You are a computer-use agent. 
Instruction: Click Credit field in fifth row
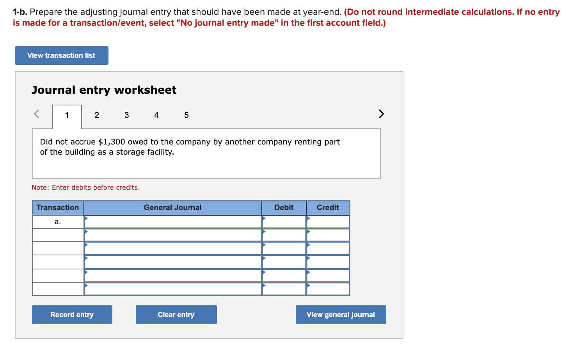point(328,276)
